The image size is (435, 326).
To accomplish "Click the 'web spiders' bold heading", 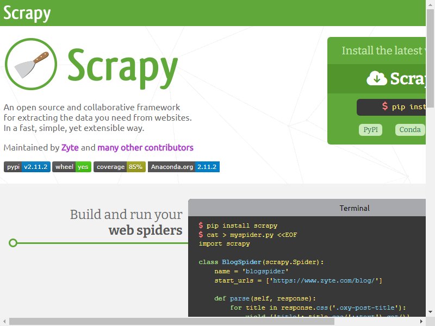I will coord(145,230).
